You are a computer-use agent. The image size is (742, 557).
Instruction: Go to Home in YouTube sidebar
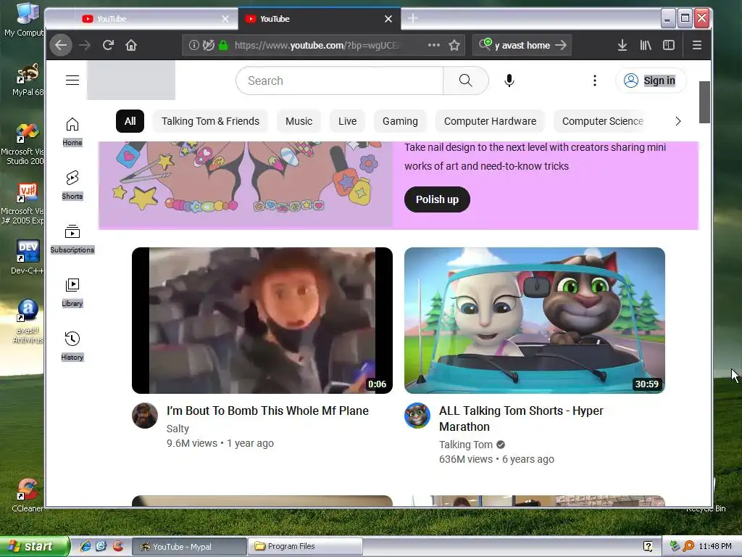point(72,132)
